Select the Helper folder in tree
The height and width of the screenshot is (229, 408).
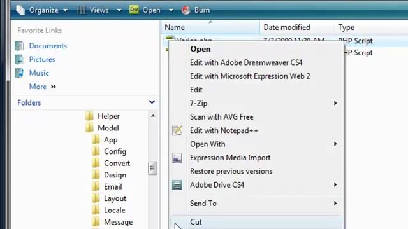[108, 116]
